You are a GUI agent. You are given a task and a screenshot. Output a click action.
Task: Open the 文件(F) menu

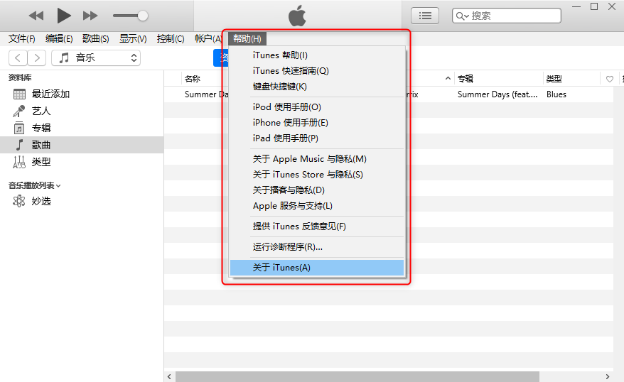click(x=22, y=38)
